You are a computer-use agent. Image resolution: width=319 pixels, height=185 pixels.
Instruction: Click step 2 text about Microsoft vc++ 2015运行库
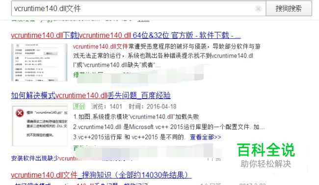coord(169,127)
